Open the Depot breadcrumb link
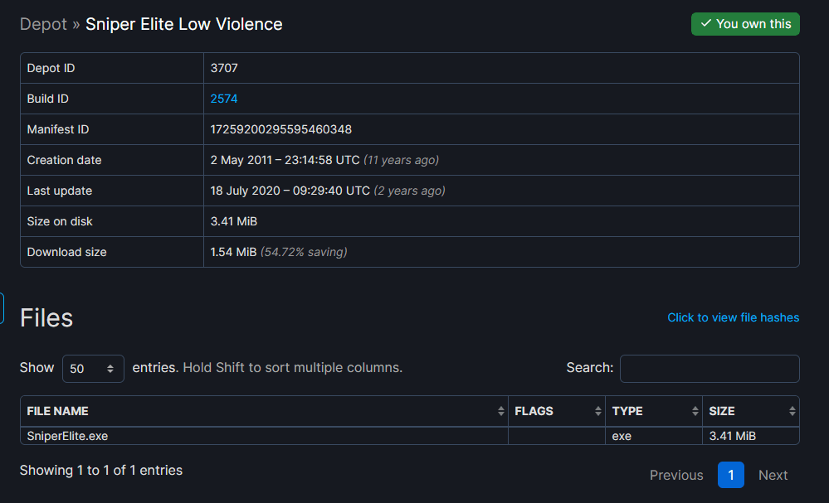 coord(43,24)
